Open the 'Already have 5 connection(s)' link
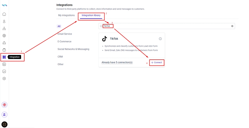 [117, 62]
